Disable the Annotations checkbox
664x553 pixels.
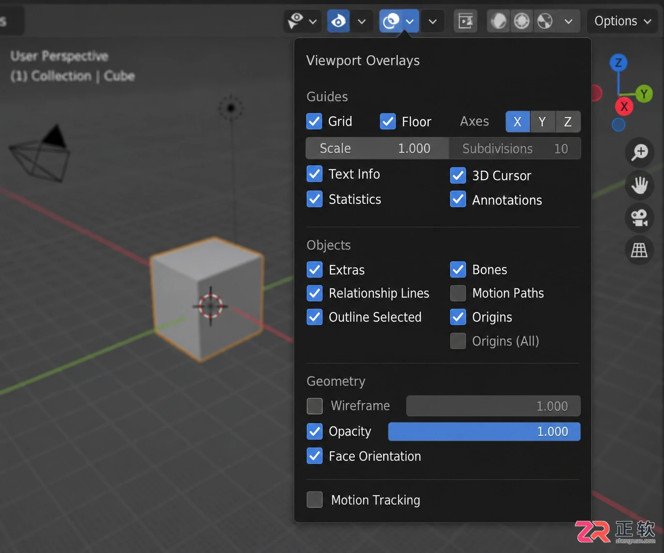[458, 199]
